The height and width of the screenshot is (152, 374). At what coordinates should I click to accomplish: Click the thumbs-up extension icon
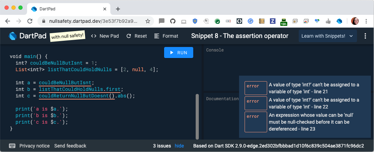coord(328,21)
